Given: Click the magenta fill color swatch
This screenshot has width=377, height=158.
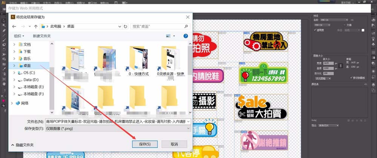Looking at the screenshot, I should coord(4,100).
